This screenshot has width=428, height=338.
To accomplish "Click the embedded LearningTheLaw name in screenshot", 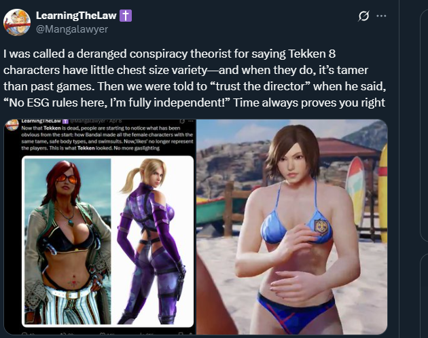I will tap(41, 121).
